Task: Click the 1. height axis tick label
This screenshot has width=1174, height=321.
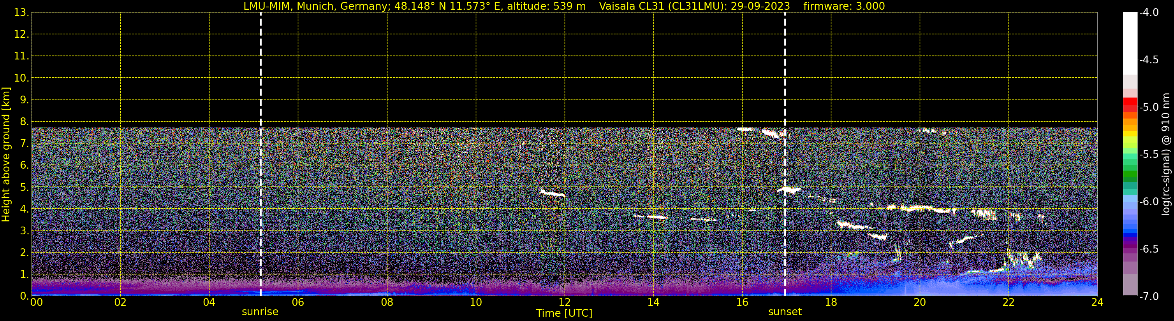Action: point(24,274)
